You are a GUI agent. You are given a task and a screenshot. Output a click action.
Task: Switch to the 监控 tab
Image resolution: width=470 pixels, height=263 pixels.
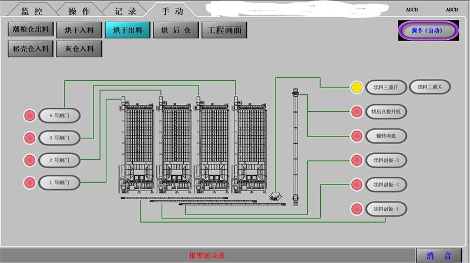32,11
